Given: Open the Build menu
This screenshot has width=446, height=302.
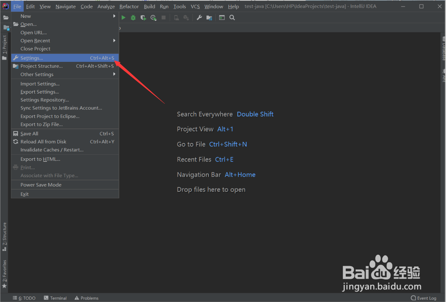Looking at the screenshot, I should [149, 6].
